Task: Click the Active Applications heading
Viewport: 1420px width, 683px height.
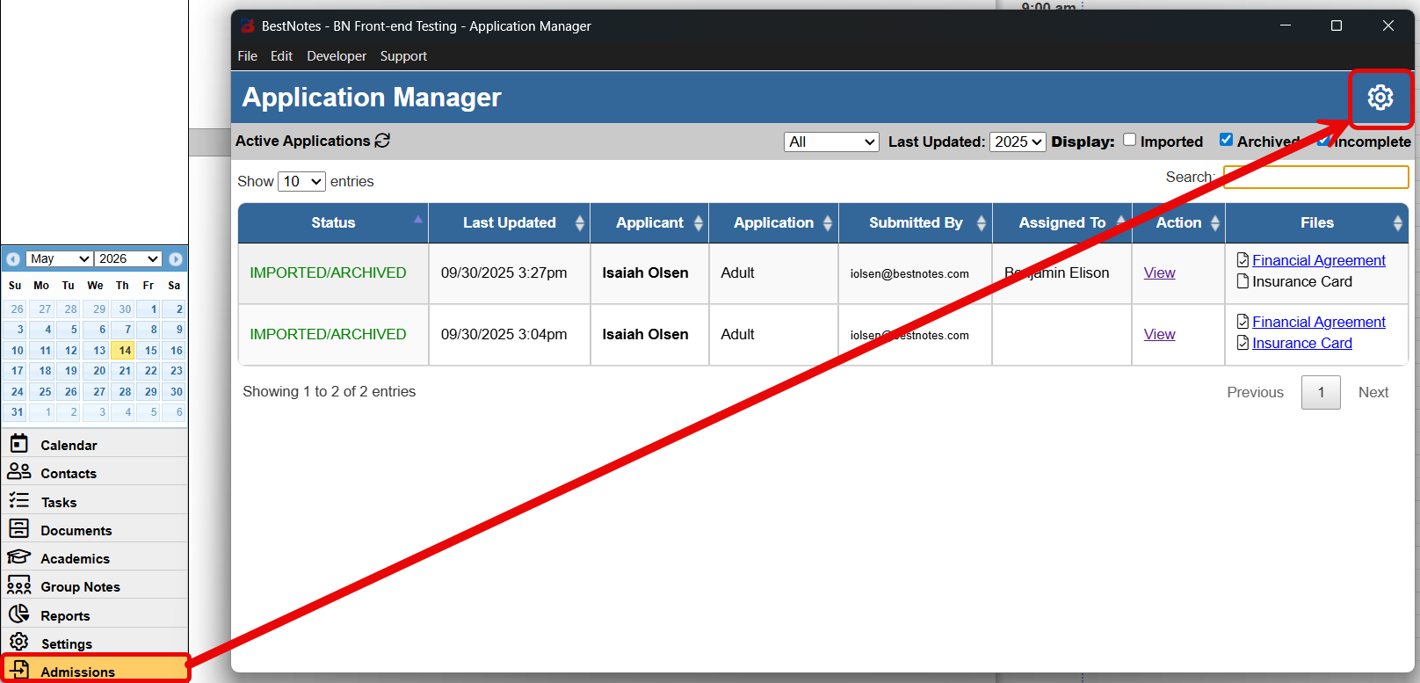Action: [302, 141]
